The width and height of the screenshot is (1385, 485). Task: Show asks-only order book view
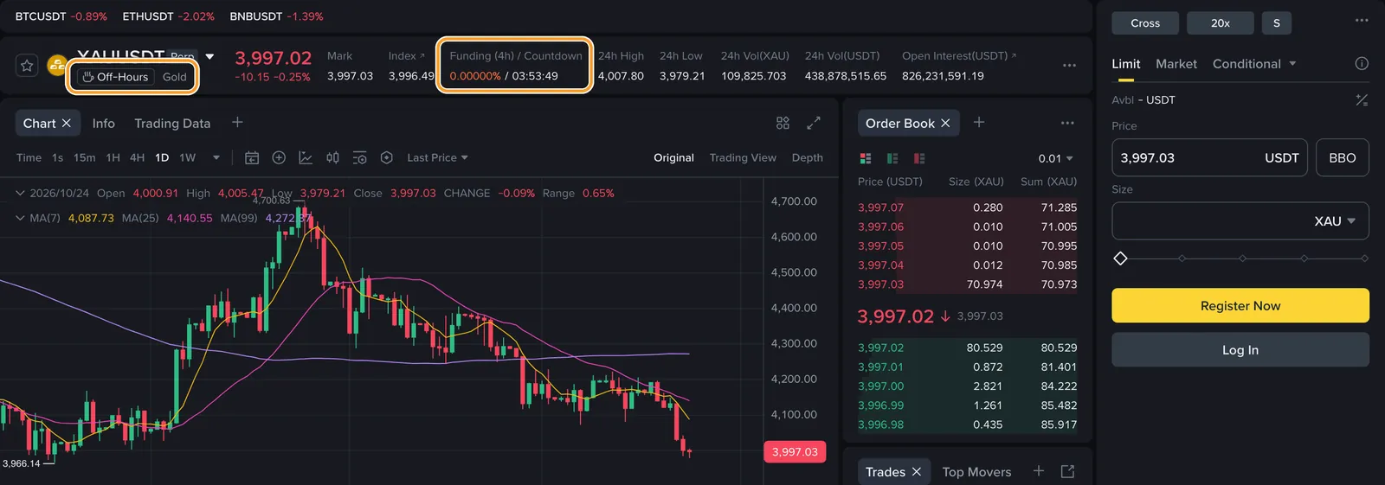919,158
